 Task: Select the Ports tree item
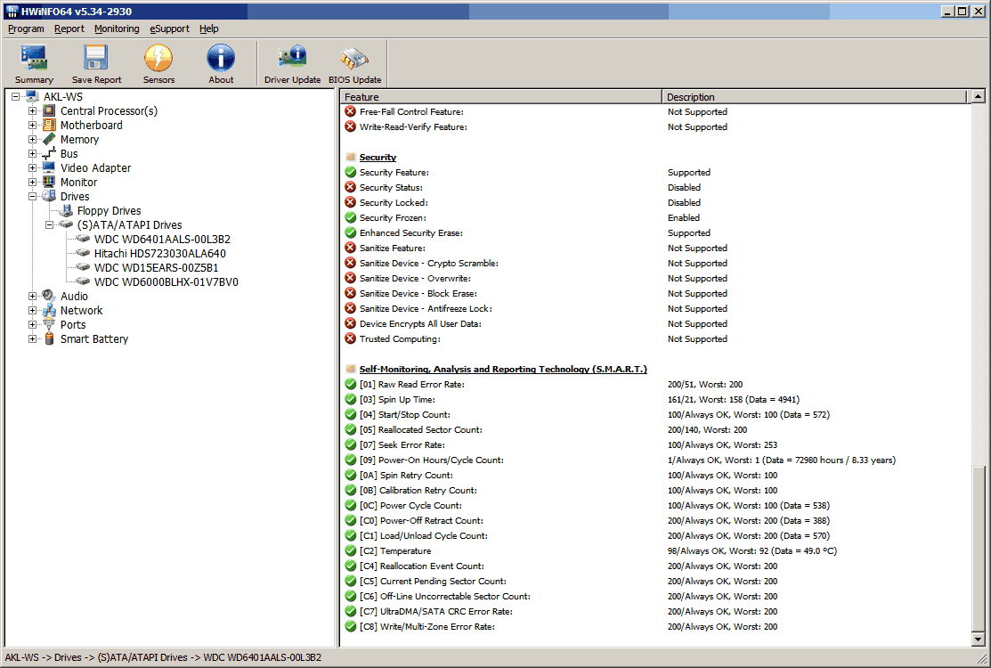(73, 324)
